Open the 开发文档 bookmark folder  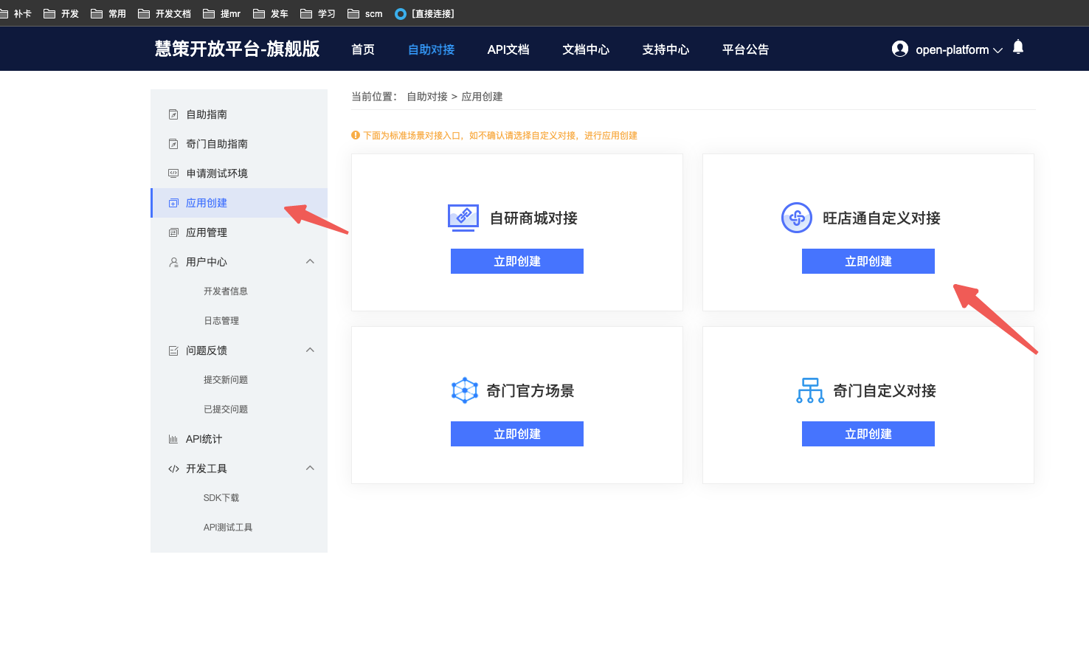point(165,13)
